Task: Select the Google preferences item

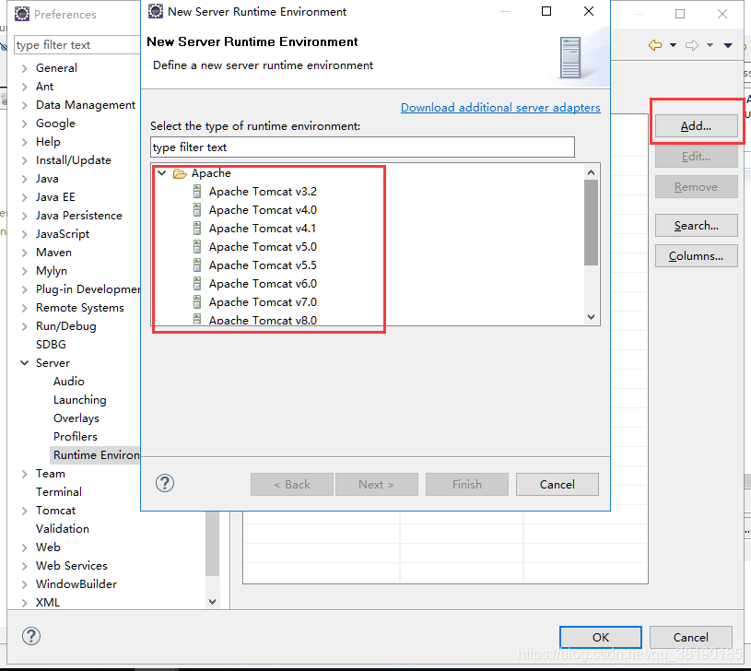Action: click(55, 124)
